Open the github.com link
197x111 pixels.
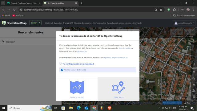click(82, 51)
